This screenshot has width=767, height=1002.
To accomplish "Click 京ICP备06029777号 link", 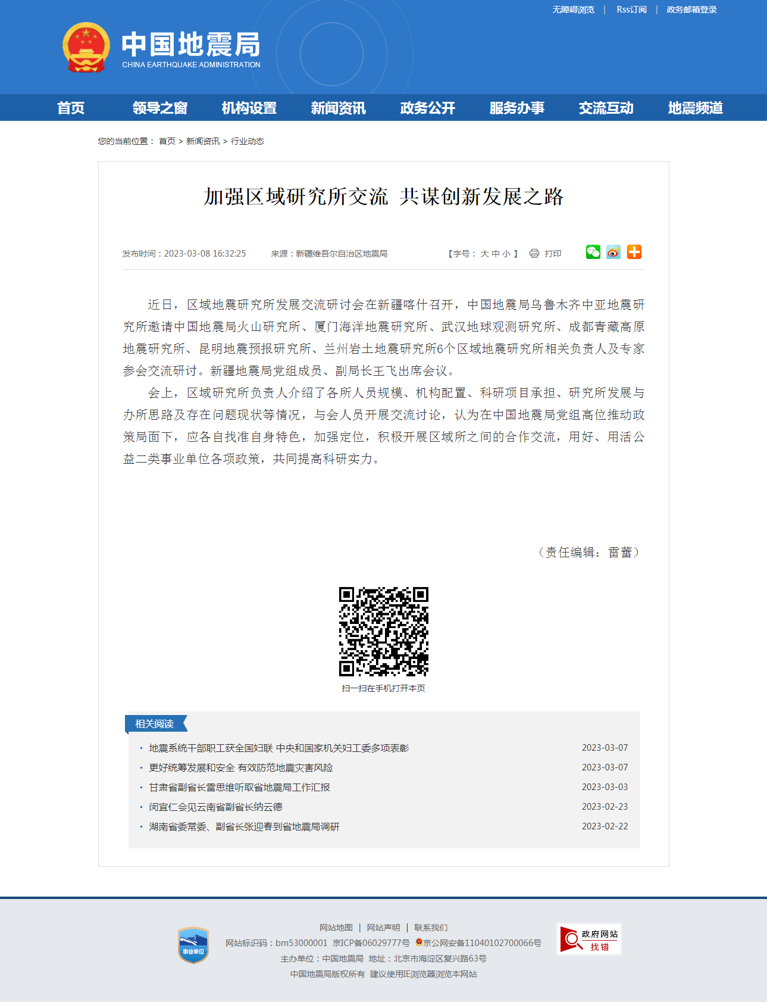I will click(x=371, y=943).
